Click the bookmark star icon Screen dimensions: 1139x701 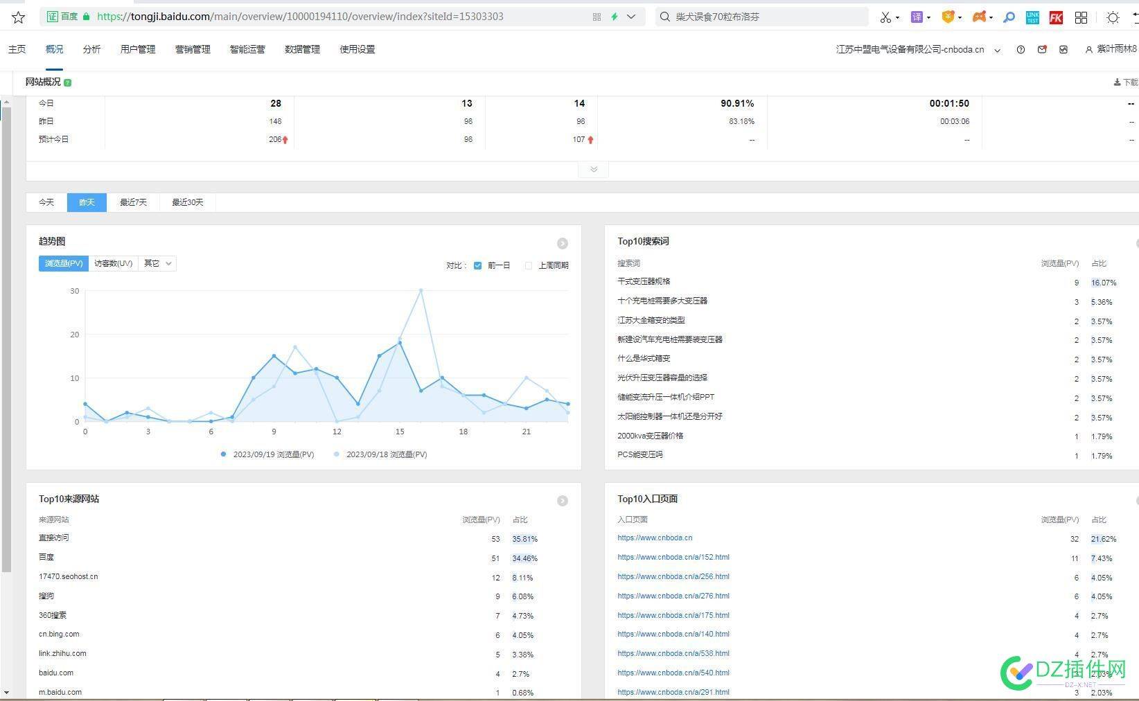tap(19, 17)
